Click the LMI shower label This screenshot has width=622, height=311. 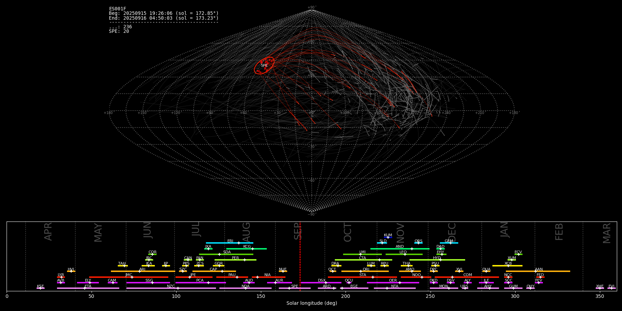point(362,252)
